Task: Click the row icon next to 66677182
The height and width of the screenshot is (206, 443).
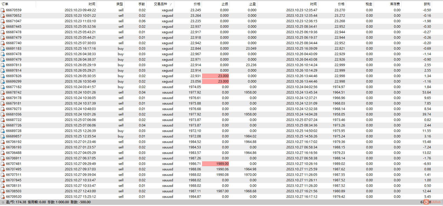Action: click(x=3, y=87)
